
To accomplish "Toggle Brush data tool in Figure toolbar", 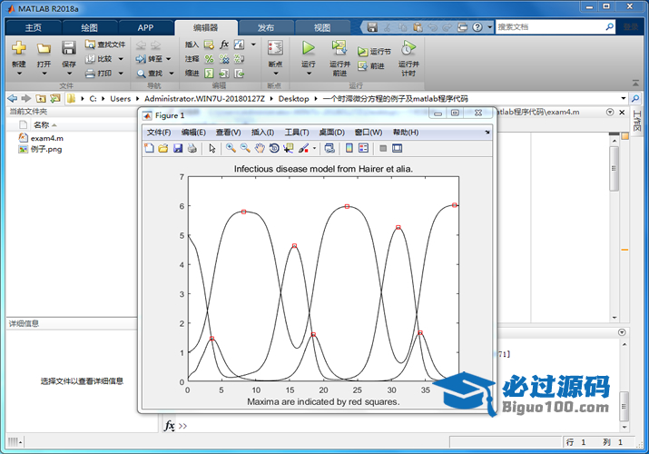I will (303, 148).
